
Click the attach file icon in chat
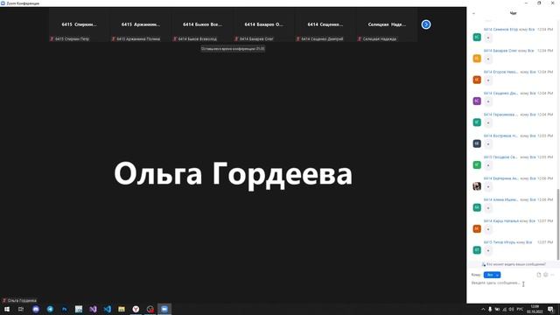click(539, 275)
